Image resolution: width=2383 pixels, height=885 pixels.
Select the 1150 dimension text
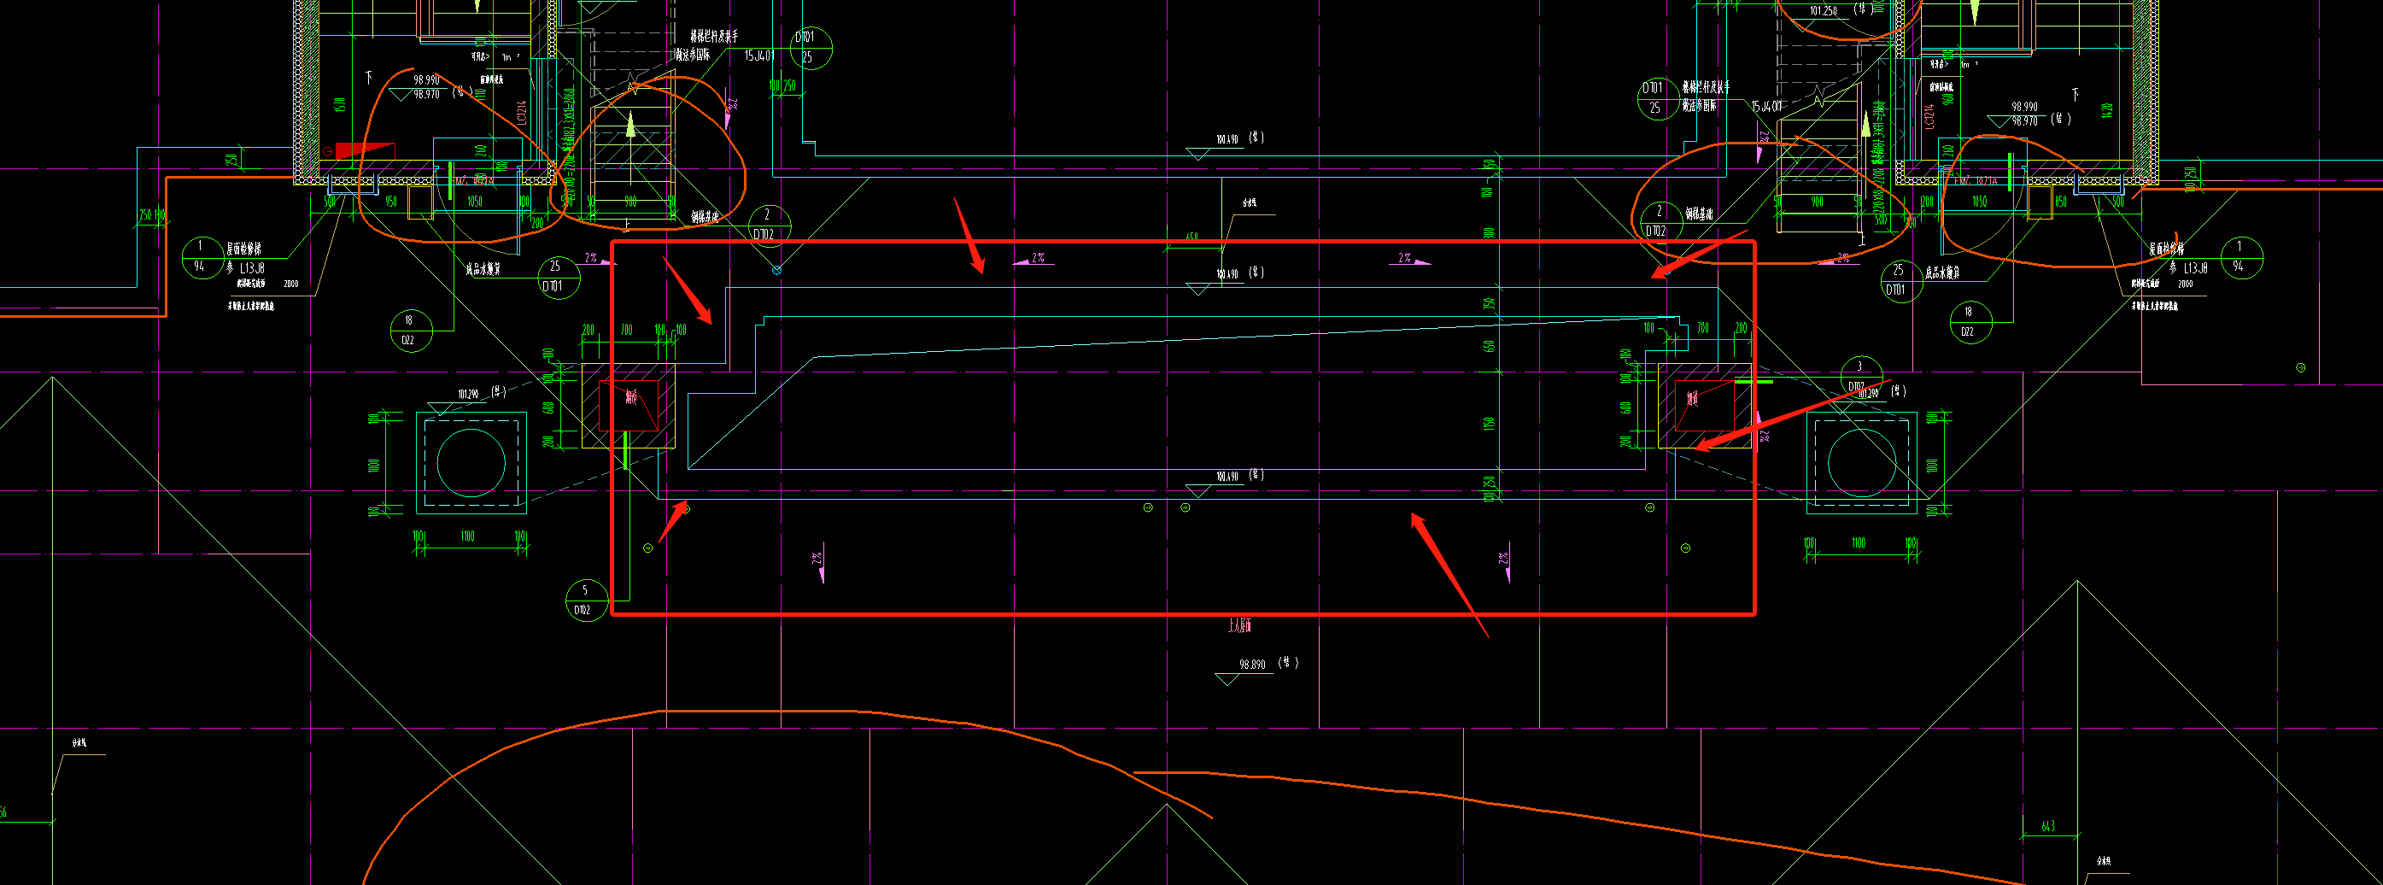click(x=1489, y=424)
